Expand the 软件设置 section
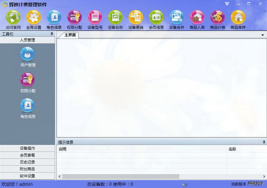267x188 pixels. (27, 176)
